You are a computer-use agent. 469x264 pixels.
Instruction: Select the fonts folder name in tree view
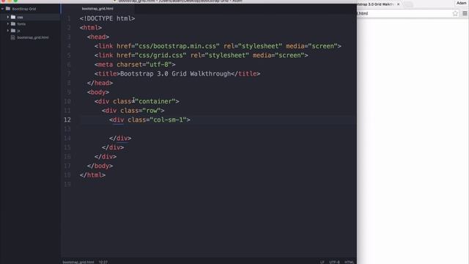click(x=21, y=24)
